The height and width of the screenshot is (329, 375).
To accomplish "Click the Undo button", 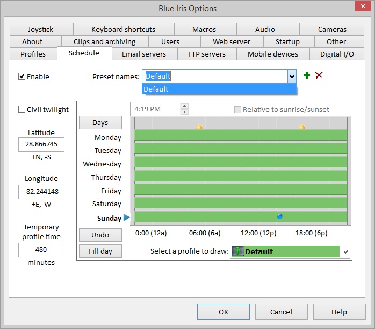I will click(100, 235).
